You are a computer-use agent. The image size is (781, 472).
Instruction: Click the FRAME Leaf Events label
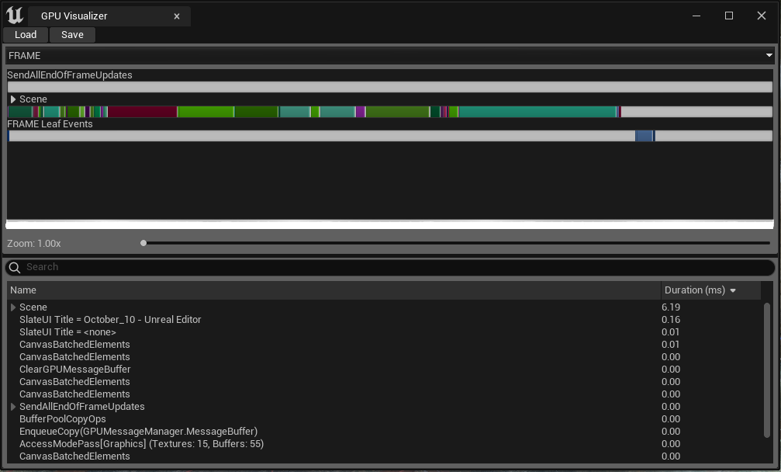[50, 123]
